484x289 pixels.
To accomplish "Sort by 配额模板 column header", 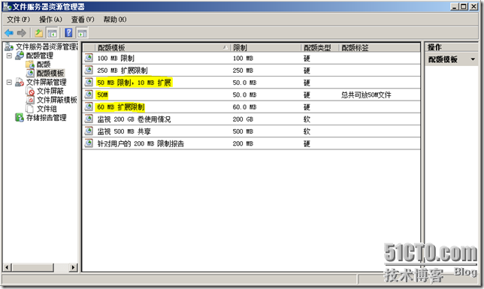I will 162,47.
